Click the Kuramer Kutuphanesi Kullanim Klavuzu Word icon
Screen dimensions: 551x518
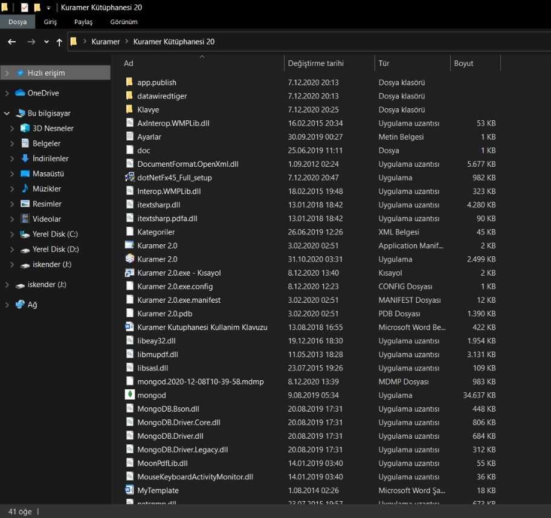click(x=130, y=327)
